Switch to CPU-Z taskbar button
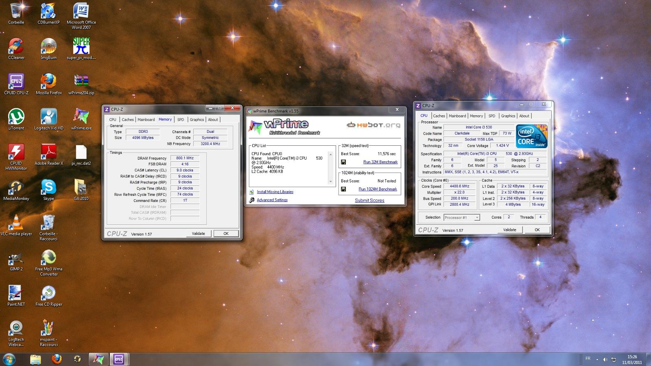 [119, 359]
